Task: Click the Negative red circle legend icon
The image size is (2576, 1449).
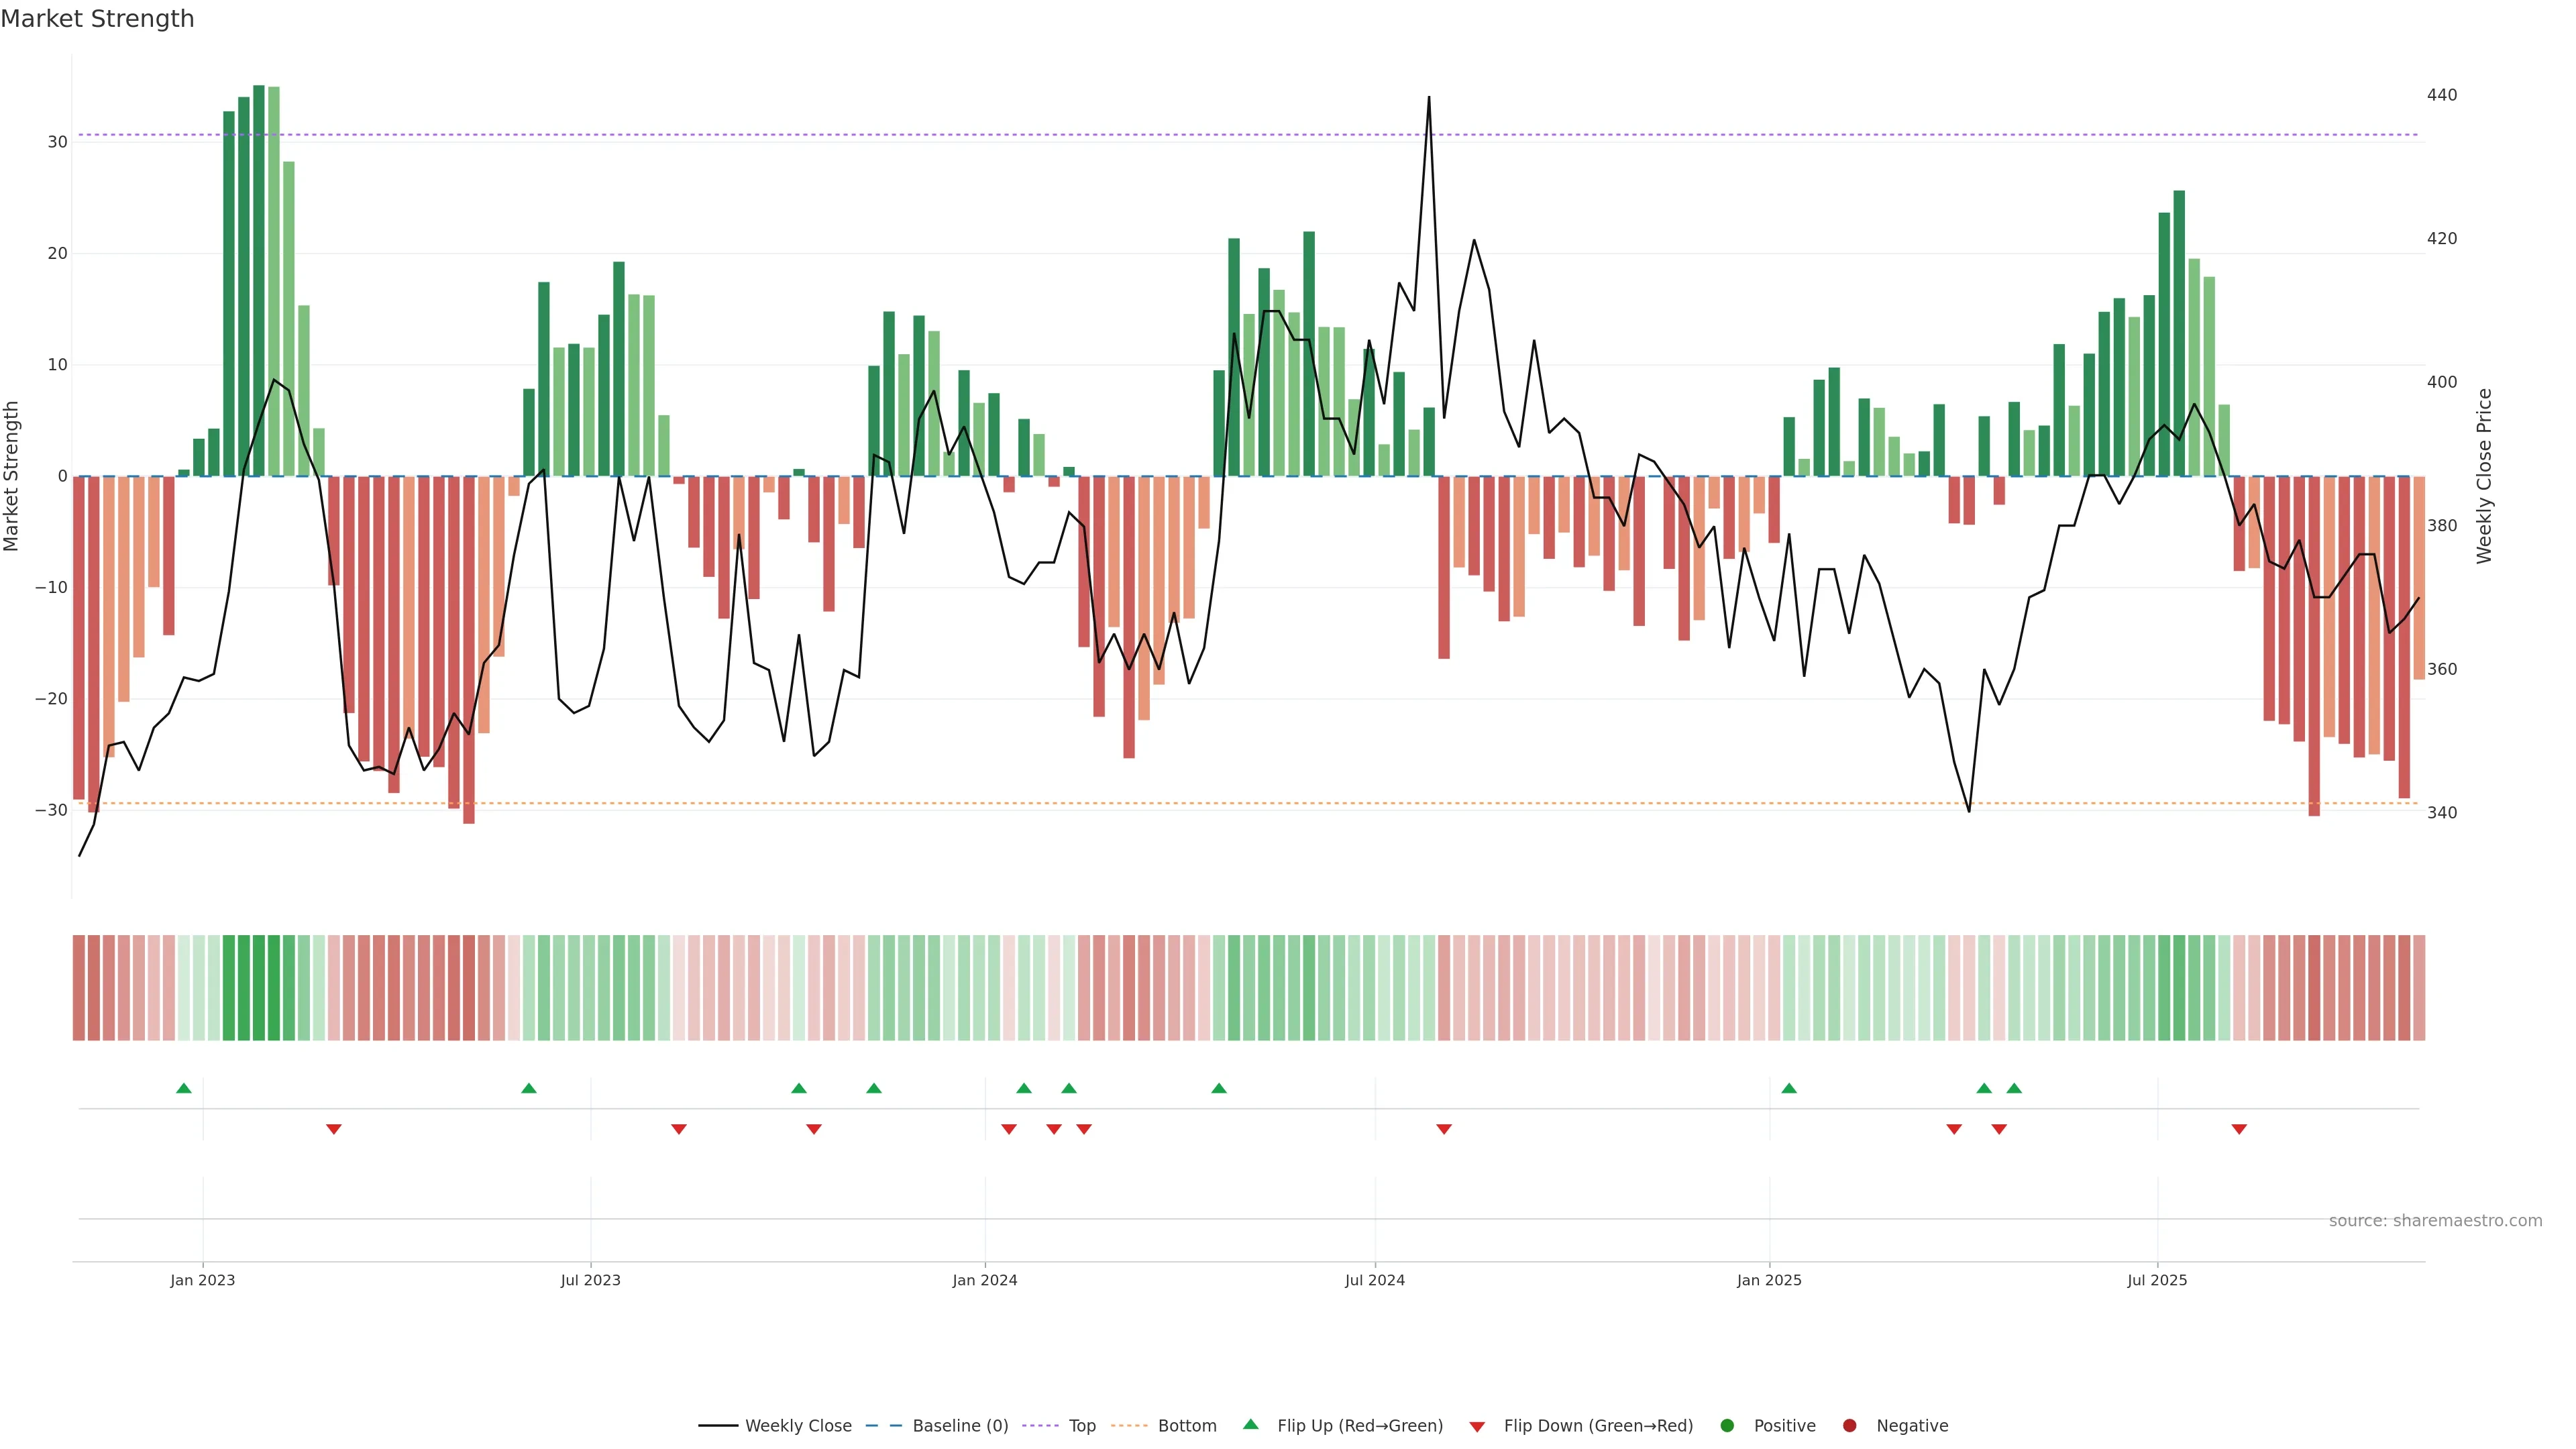Action: click(1849, 1426)
